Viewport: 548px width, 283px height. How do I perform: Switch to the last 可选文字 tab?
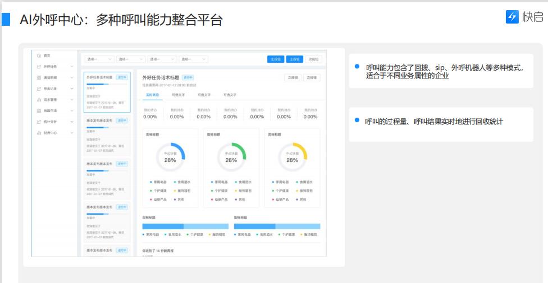pyautogui.click(x=230, y=95)
